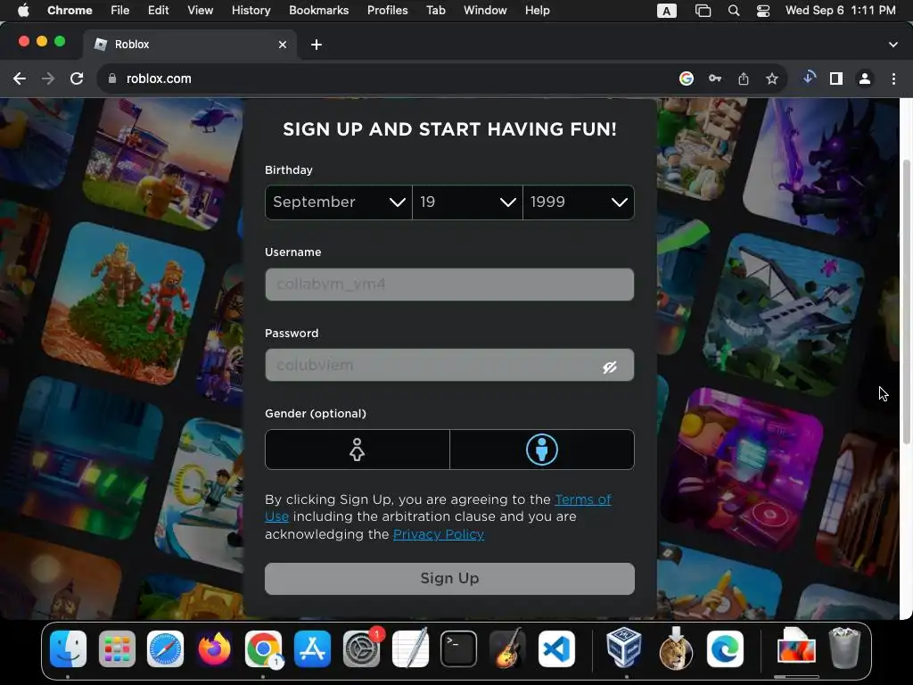
Task: Click the Username input field
Action: [x=449, y=285]
